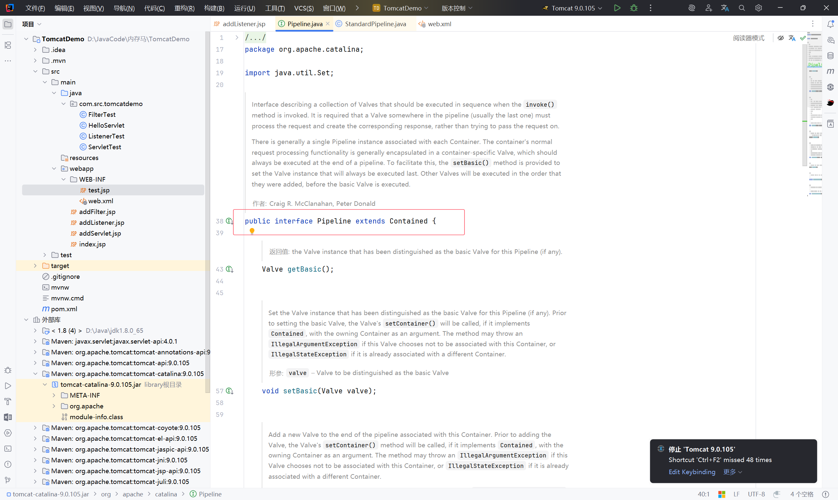The image size is (838, 500).
Task: Toggle the Project tool window folder button
Action: [8, 24]
